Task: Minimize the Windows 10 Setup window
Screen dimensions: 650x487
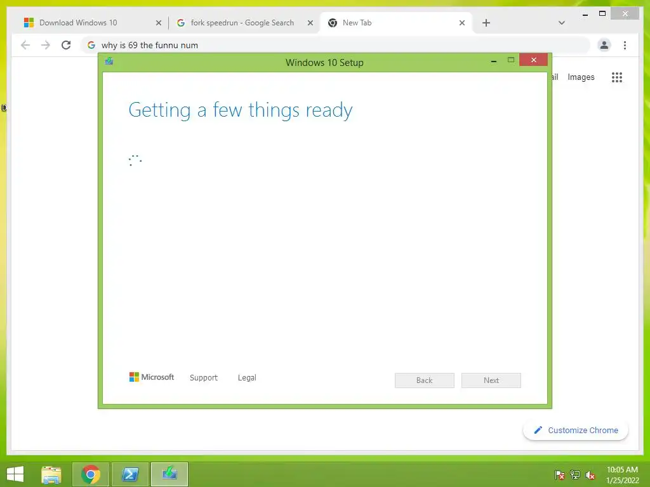Action: pos(494,62)
